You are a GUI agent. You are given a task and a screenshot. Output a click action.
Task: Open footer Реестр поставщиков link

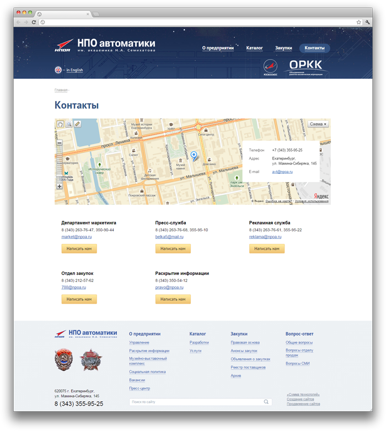click(x=248, y=367)
